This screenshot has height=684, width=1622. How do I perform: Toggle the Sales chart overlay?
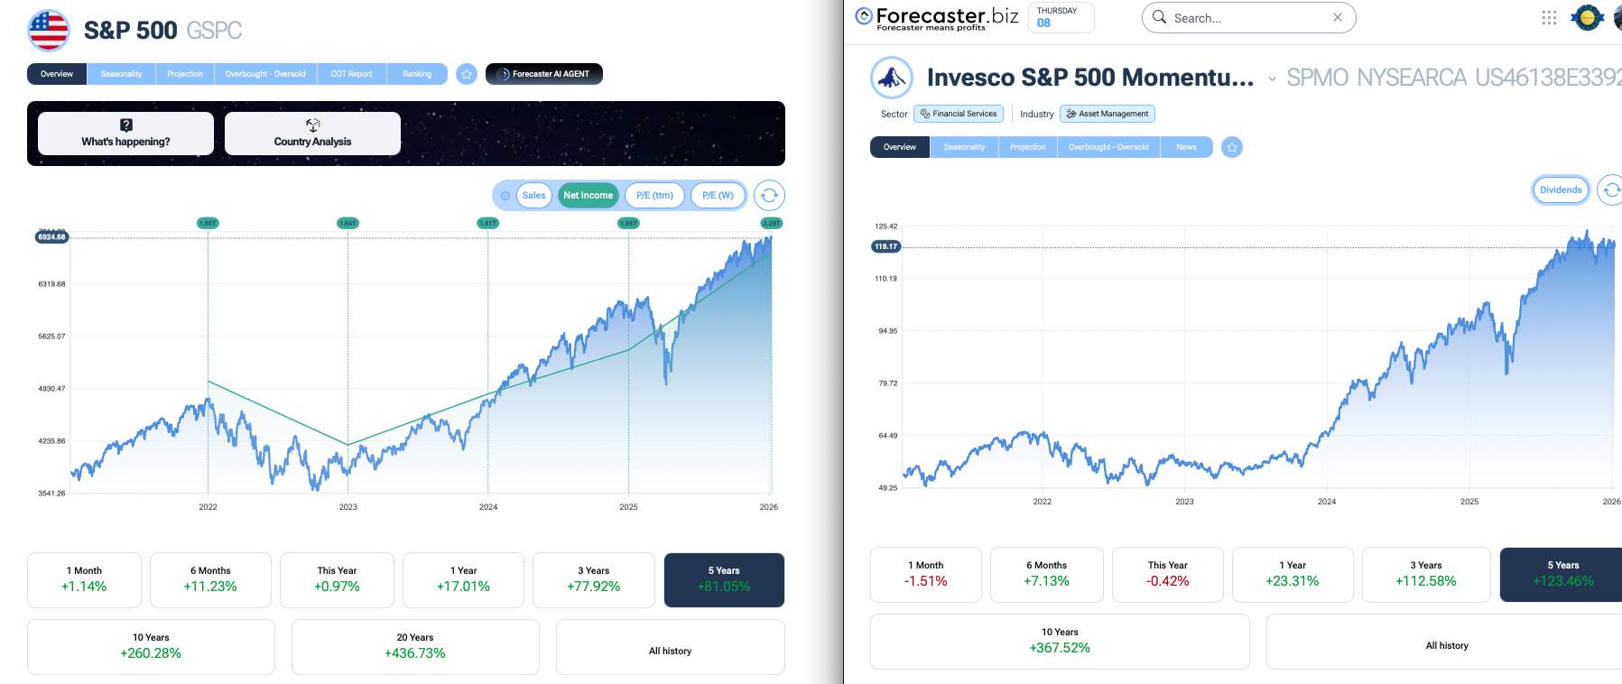click(x=533, y=195)
